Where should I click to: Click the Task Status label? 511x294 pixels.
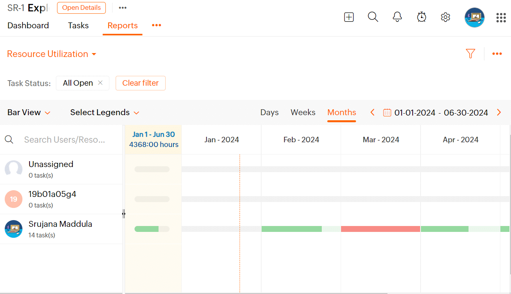29,83
